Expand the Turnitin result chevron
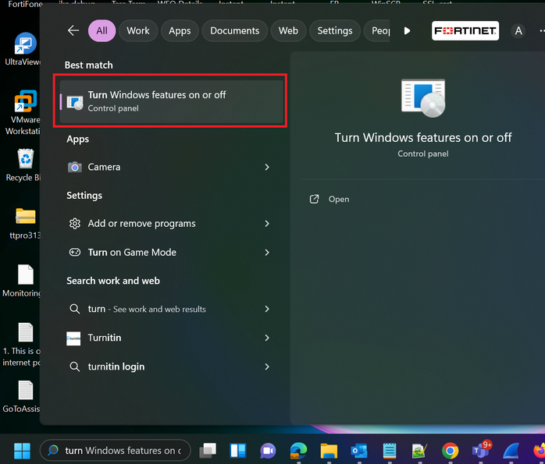 267,338
